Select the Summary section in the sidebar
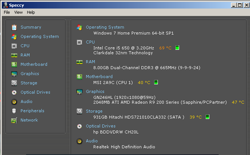 pyautogui.click(x=31, y=27)
